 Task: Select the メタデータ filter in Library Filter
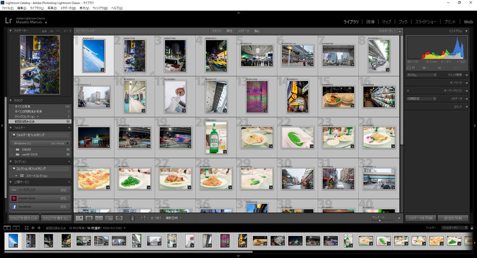click(243, 31)
